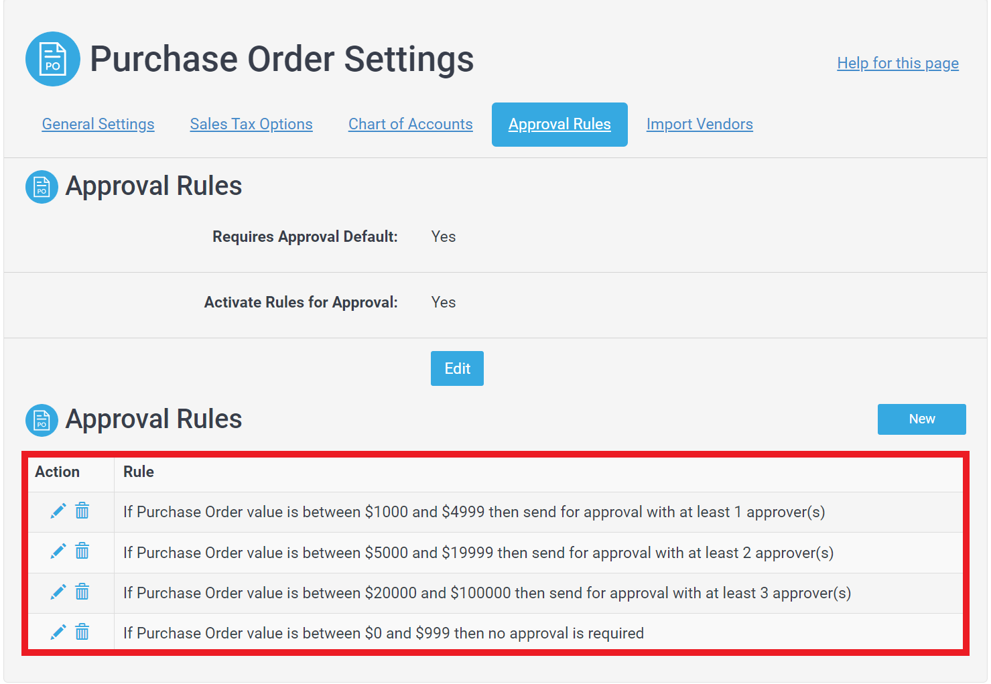Screen dimensions: 991x684
Task: Edit the $1000 to $4999 approval rule
Action: 58,511
